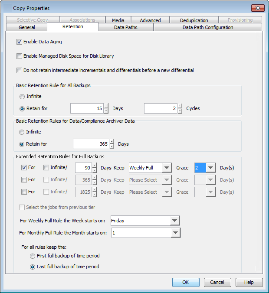
Task: Go to the General tab
Action: [27, 27]
